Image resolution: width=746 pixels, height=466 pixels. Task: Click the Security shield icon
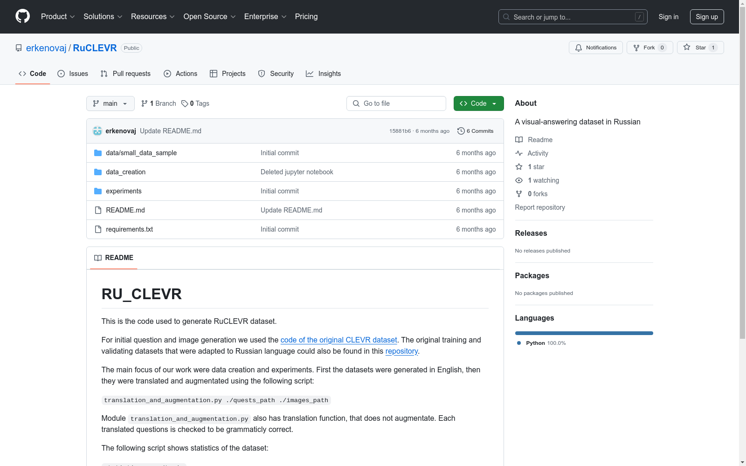(x=262, y=74)
